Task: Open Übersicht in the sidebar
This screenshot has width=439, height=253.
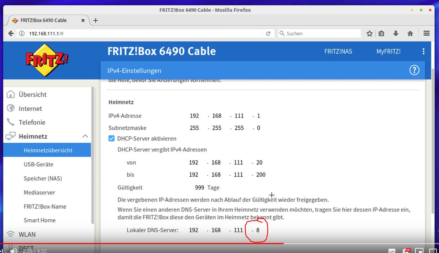Action: [x=33, y=94]
